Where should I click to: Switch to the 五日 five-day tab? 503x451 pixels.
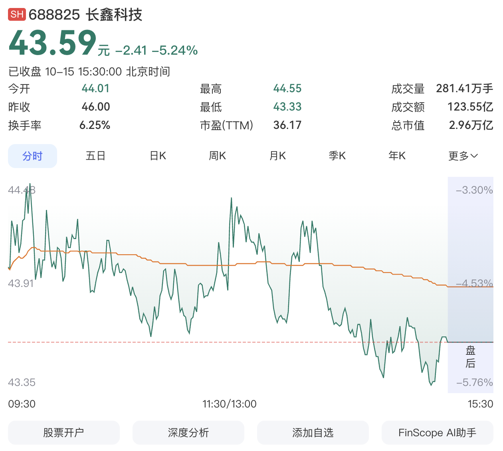(95, 156)
